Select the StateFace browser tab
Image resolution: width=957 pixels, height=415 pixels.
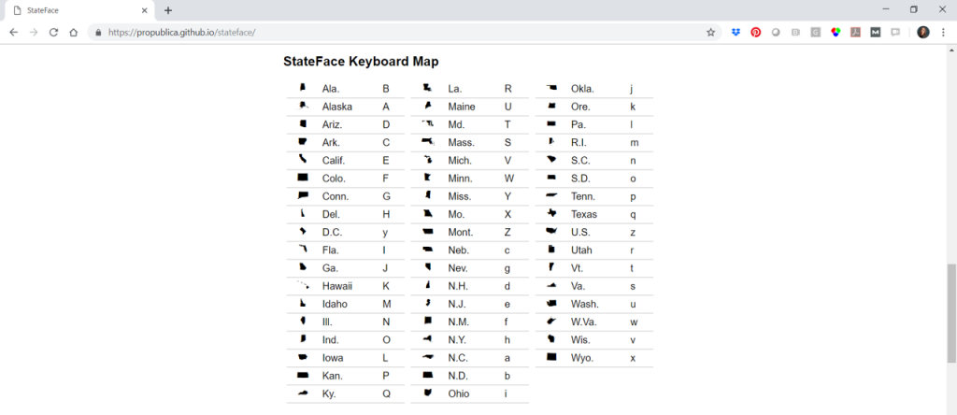pyautogui.click(x=79, y=10)
